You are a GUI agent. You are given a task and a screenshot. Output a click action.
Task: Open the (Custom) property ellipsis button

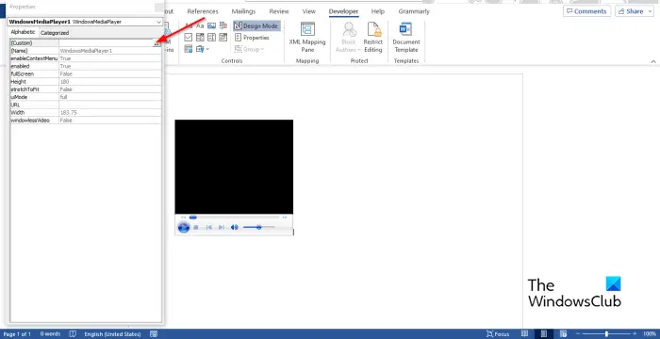coord(157,43)
